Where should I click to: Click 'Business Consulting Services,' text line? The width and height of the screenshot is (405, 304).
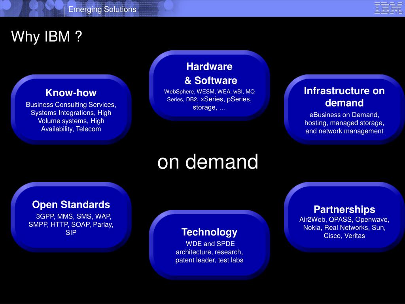pyautogui.click(x=71, y=104)
